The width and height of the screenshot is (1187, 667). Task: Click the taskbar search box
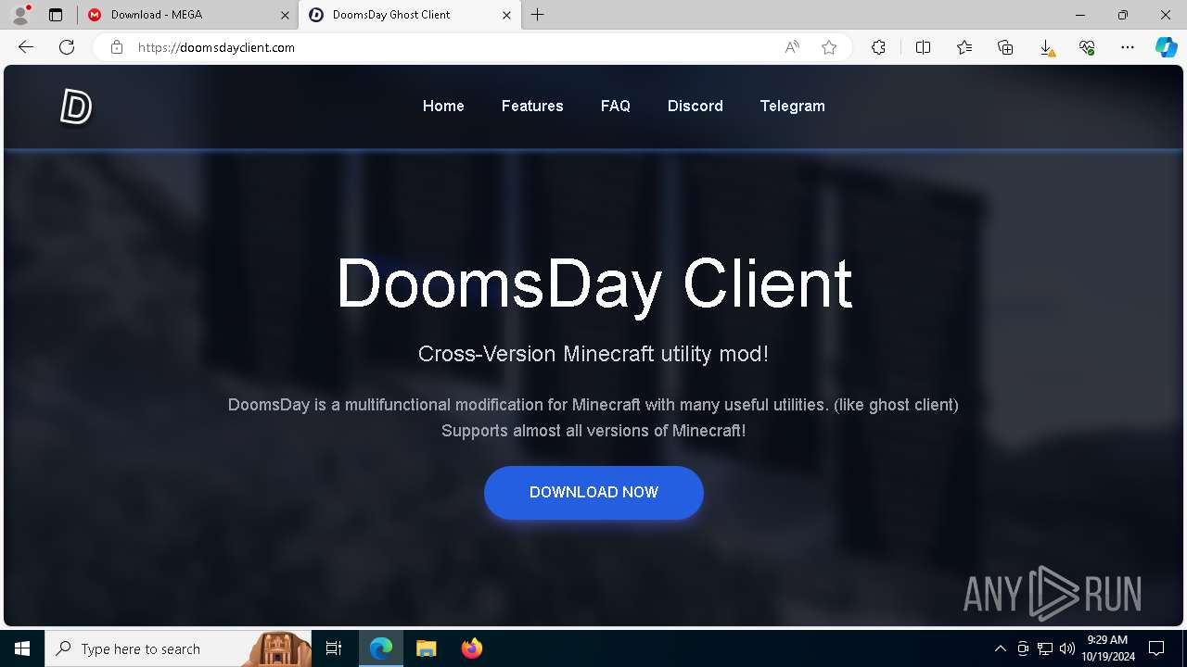(178, 648)
